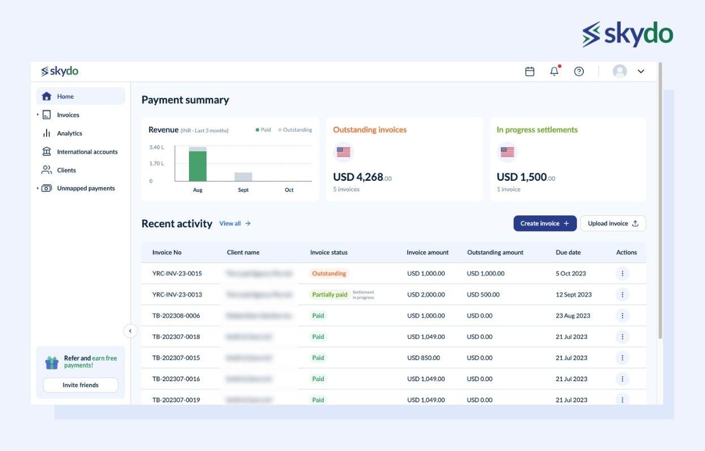Open actions menu for invoice YRC-INV-23-0015
The image size is (705, 451).
[x=621, y=272]
